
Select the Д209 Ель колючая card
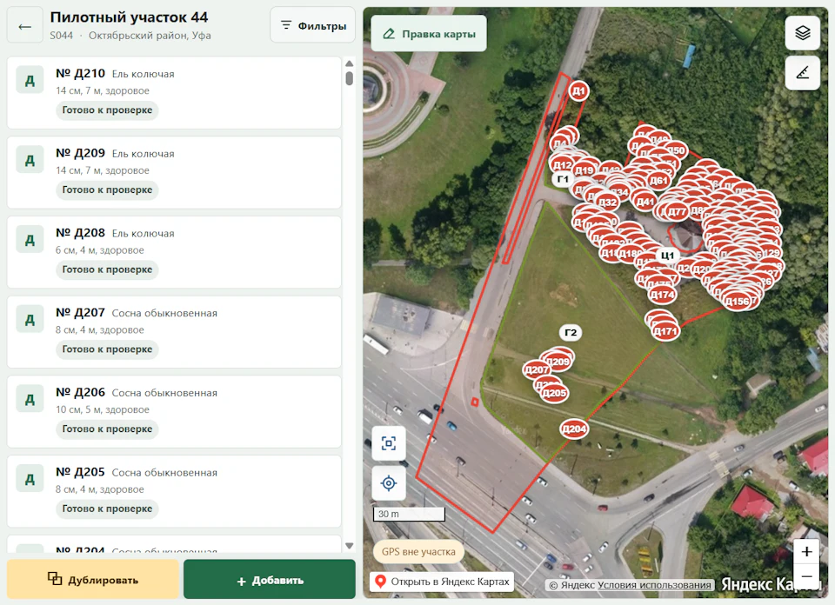174,172
